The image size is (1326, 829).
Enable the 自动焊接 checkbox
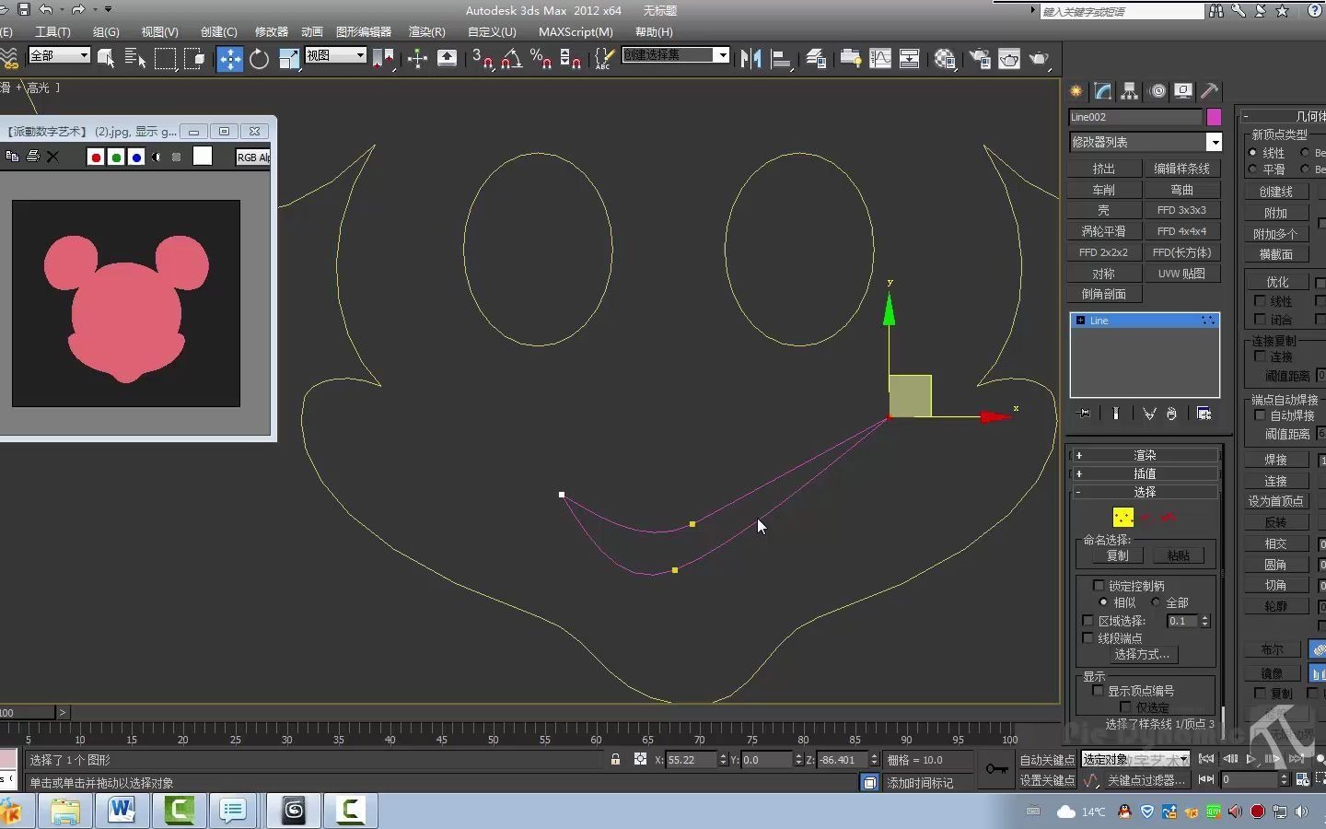point(1260,415)
